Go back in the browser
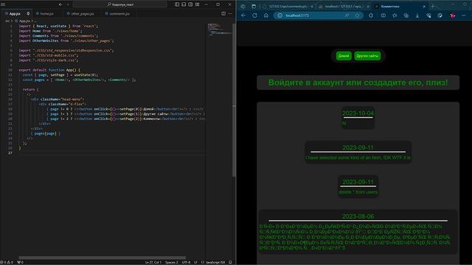 click(243, 15)
